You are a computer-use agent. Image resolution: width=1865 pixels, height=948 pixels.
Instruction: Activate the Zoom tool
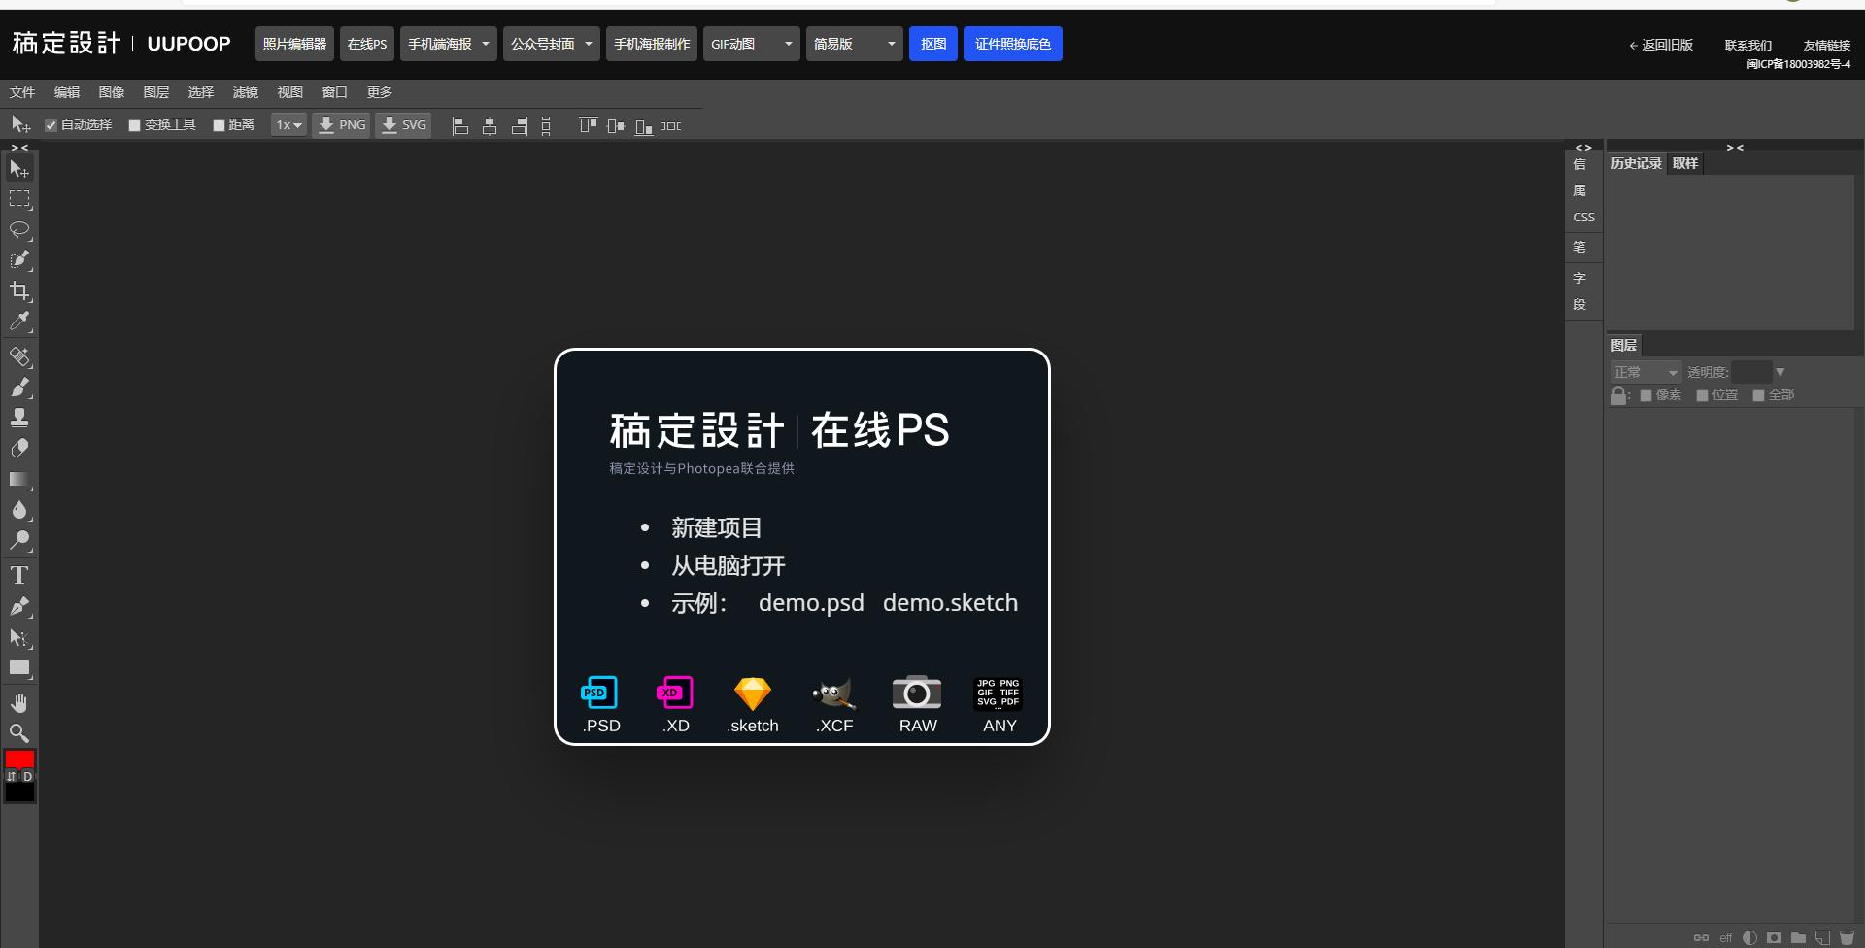point(19,733)
